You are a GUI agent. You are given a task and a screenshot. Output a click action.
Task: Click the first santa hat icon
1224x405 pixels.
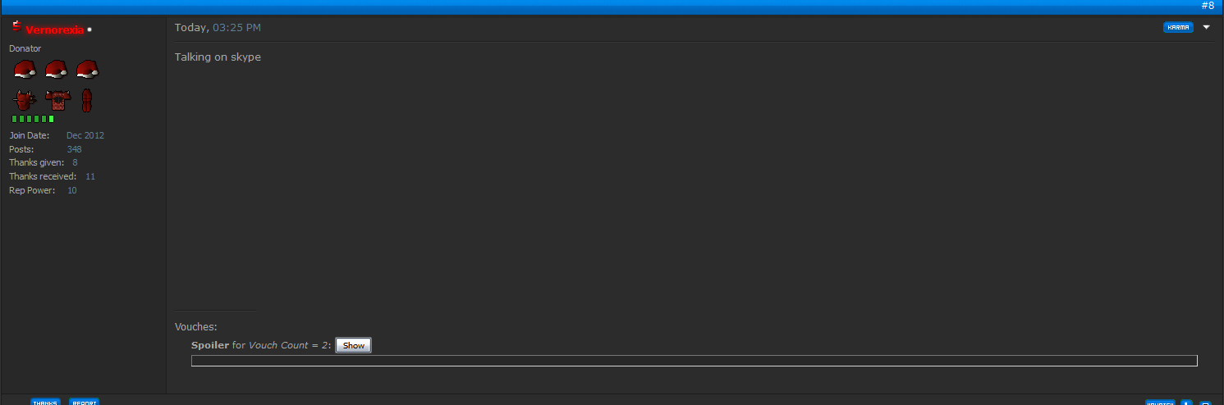tap(25, 70)
